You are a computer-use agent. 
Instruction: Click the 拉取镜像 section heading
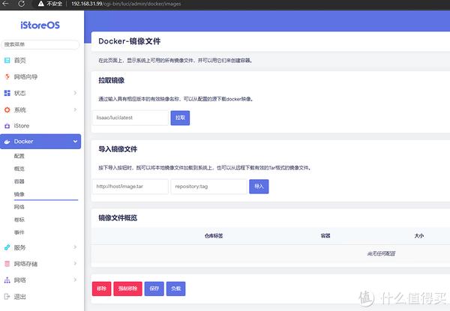pyautogui.click(x=111, y=80)
